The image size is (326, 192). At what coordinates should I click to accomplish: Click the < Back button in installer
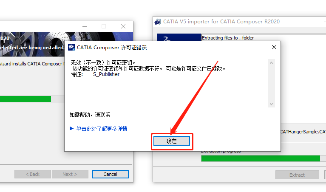tap(33, 174)
